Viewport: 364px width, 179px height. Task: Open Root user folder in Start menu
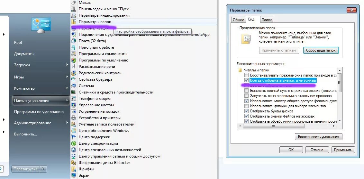tap(18, 43)
